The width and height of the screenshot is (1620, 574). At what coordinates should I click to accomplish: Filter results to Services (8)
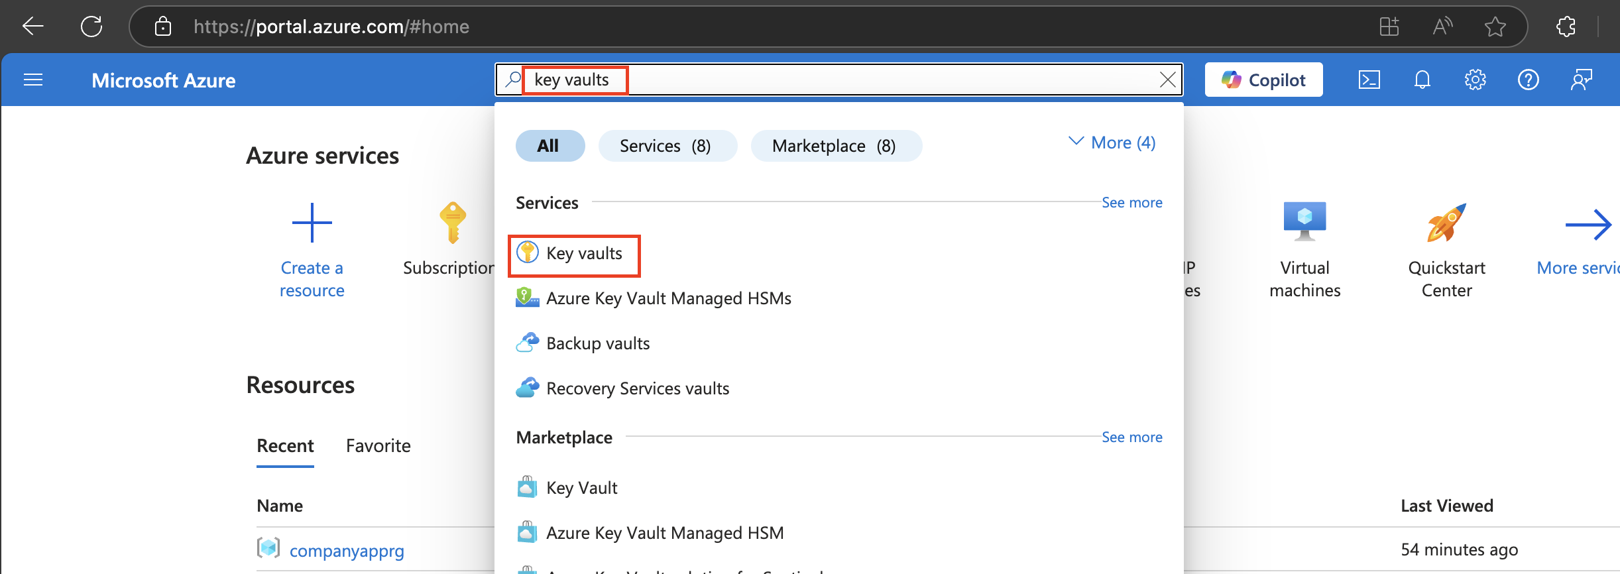[x=667, y=146]
